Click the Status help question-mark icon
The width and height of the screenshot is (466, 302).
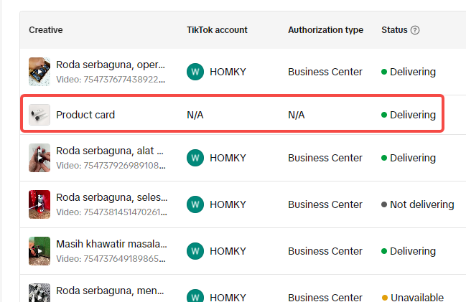415,30
